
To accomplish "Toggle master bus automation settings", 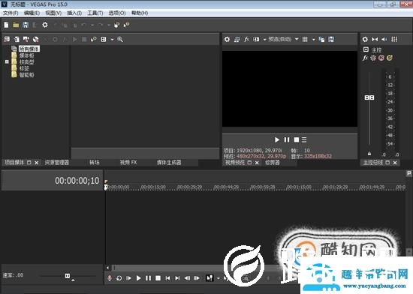I will (x=373, y=58).
